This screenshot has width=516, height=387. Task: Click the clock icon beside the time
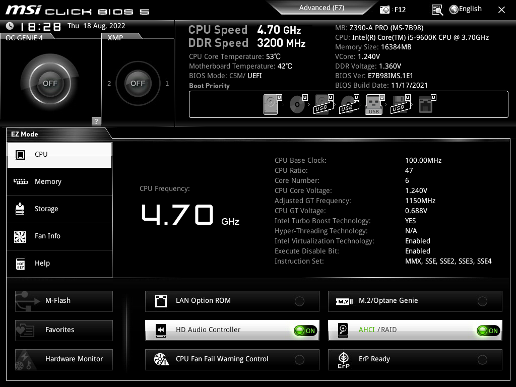[x=10, y=26]
